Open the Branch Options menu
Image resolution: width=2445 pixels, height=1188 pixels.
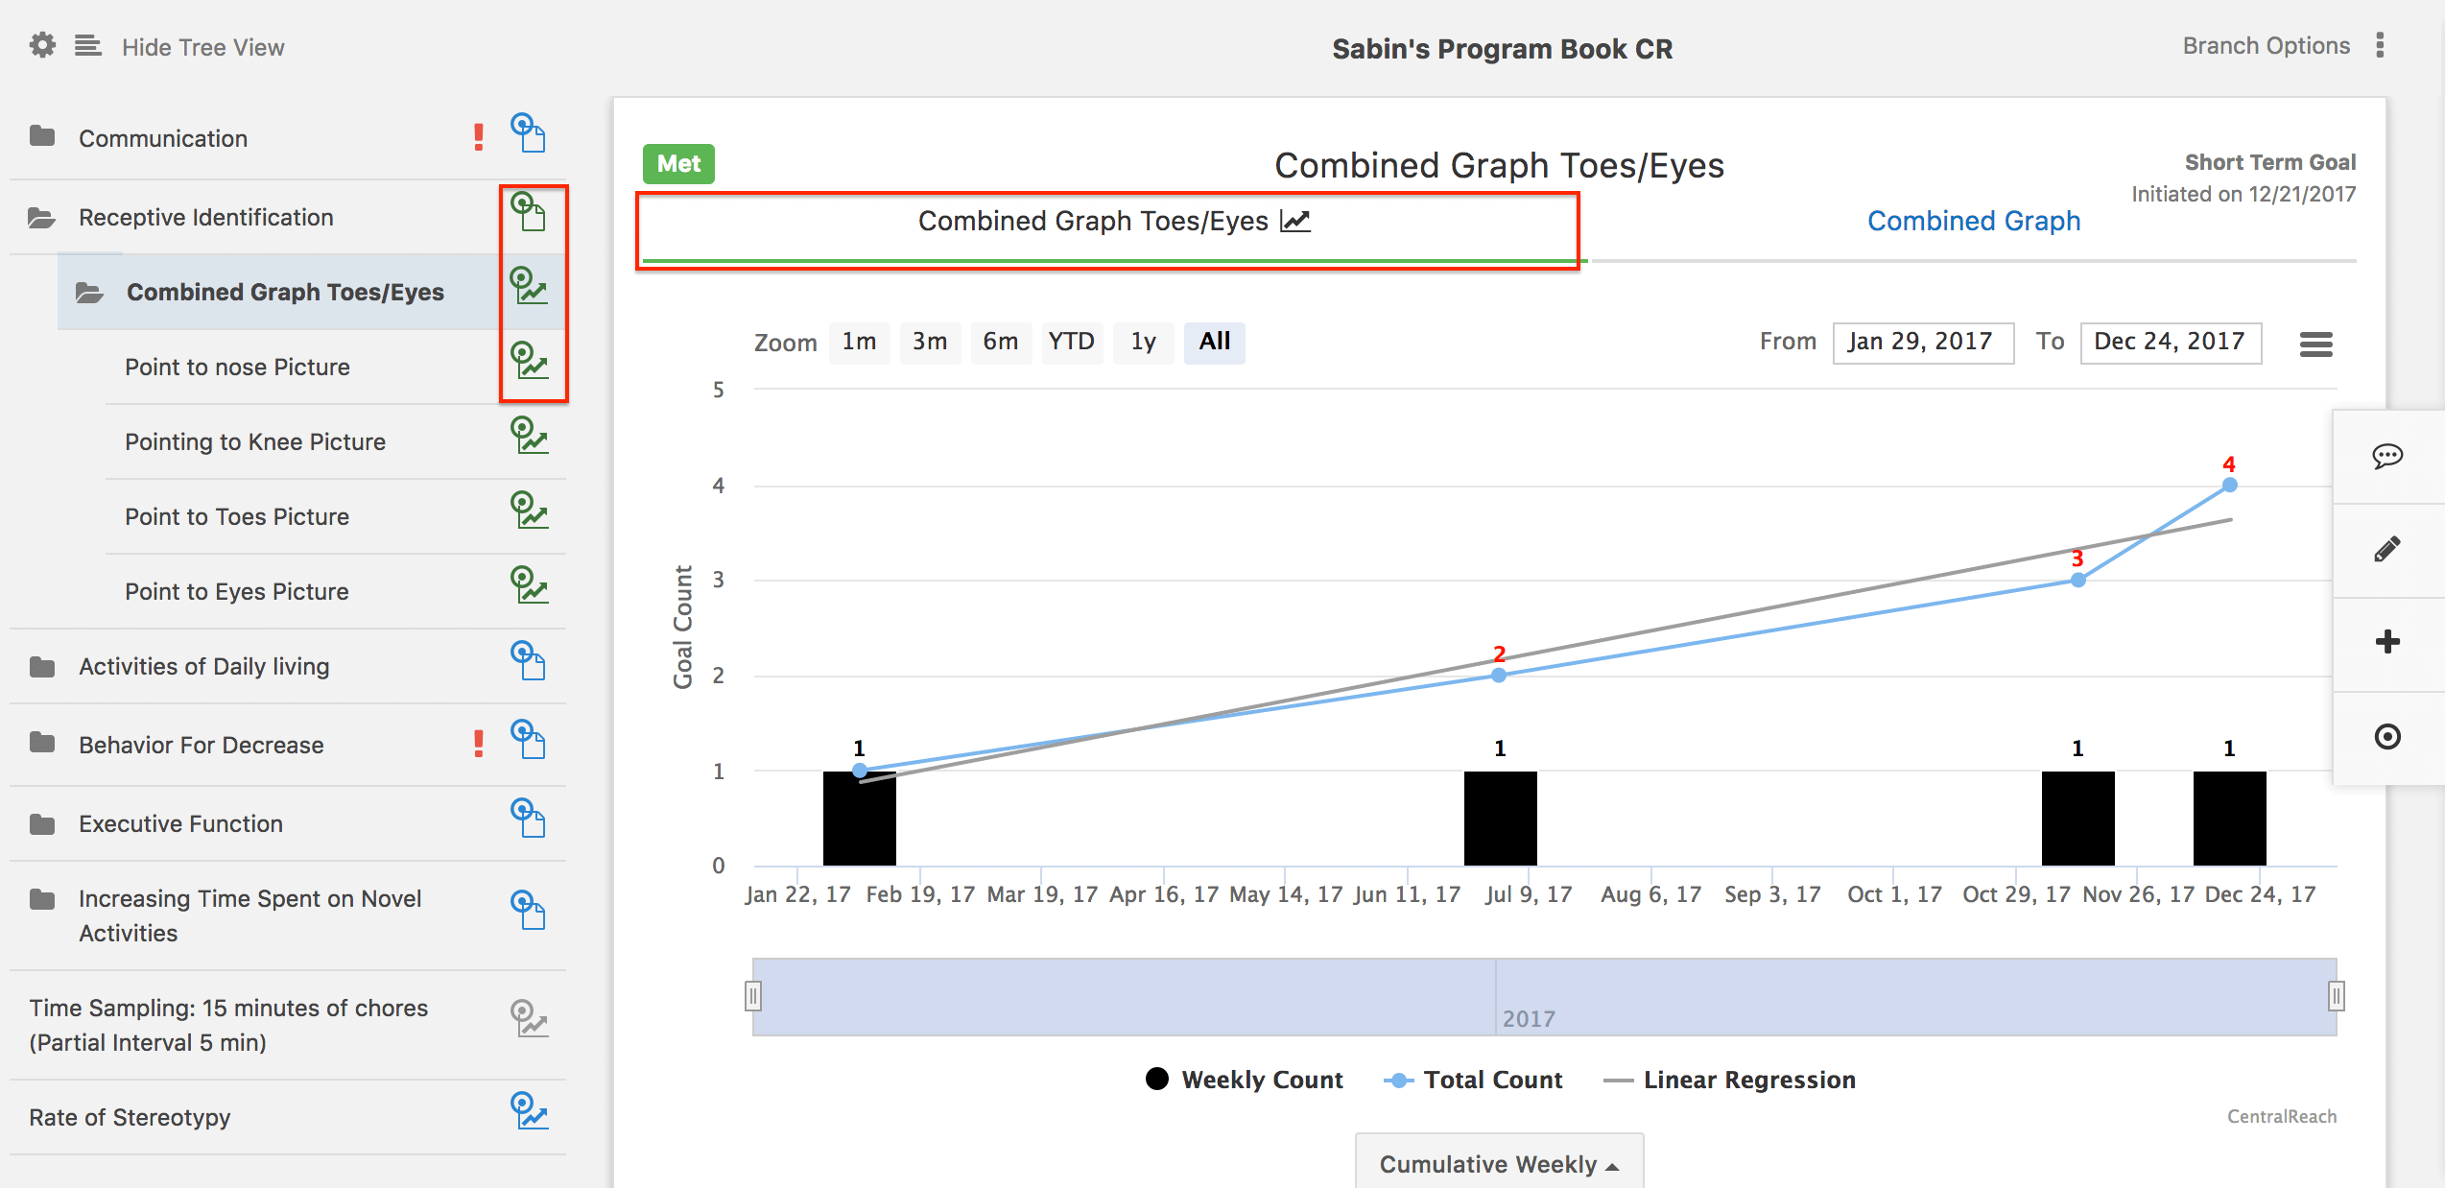tap(2266, 45)
